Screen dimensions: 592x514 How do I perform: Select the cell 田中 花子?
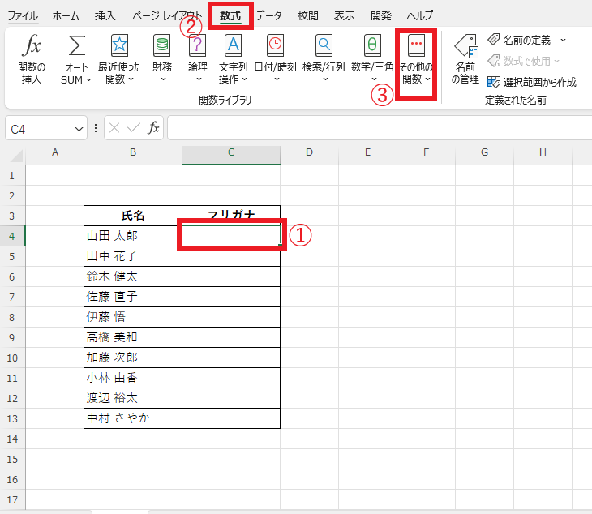pyautogui.click(x=133, y=256)
